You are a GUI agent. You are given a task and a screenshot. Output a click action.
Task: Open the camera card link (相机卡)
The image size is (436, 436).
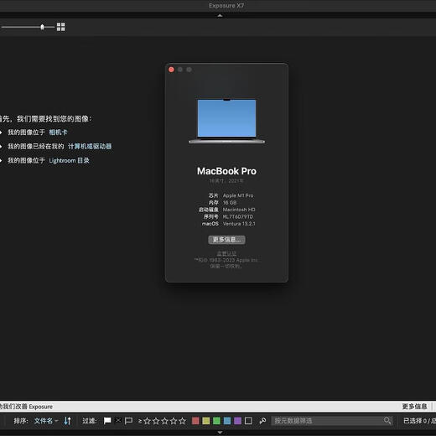point(58,132)
